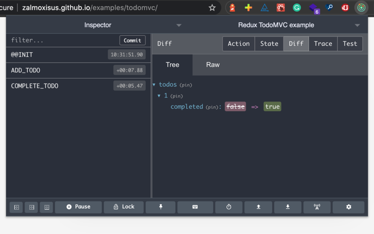Click the blue triangle extension icon

pyautogui.click(x=265, y=8)
